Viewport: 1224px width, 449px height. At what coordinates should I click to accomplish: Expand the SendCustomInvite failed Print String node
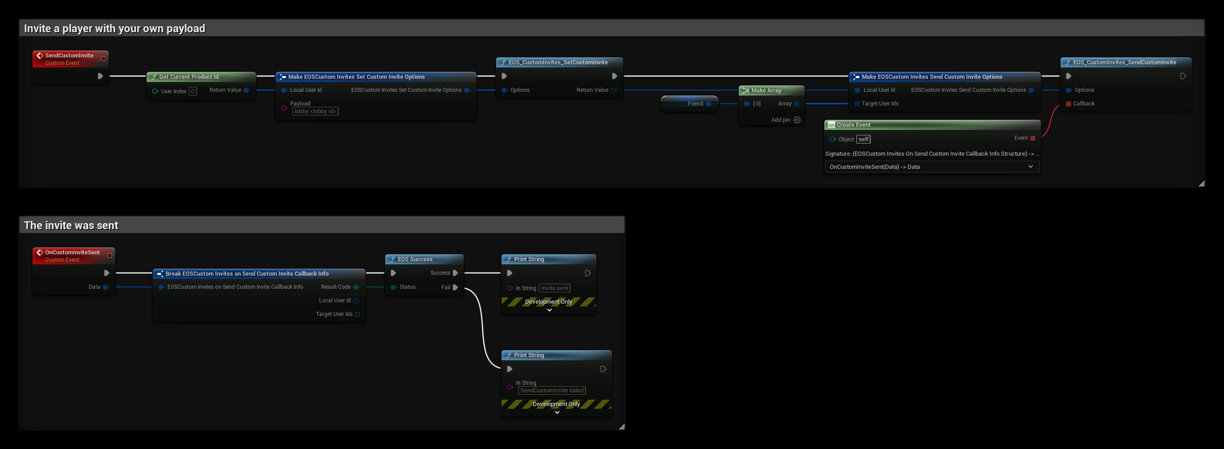[x=557, y=412]
